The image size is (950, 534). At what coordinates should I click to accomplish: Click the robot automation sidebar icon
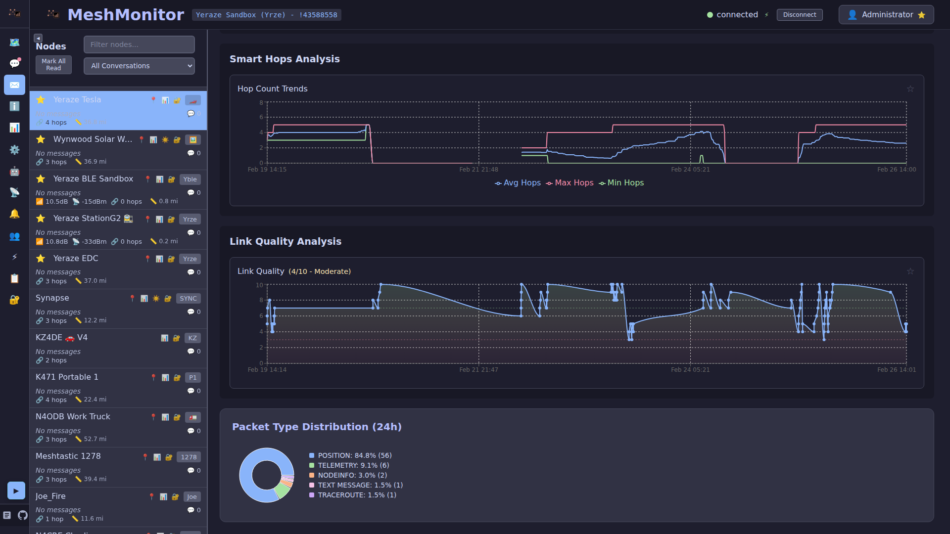tap(14, 172)
